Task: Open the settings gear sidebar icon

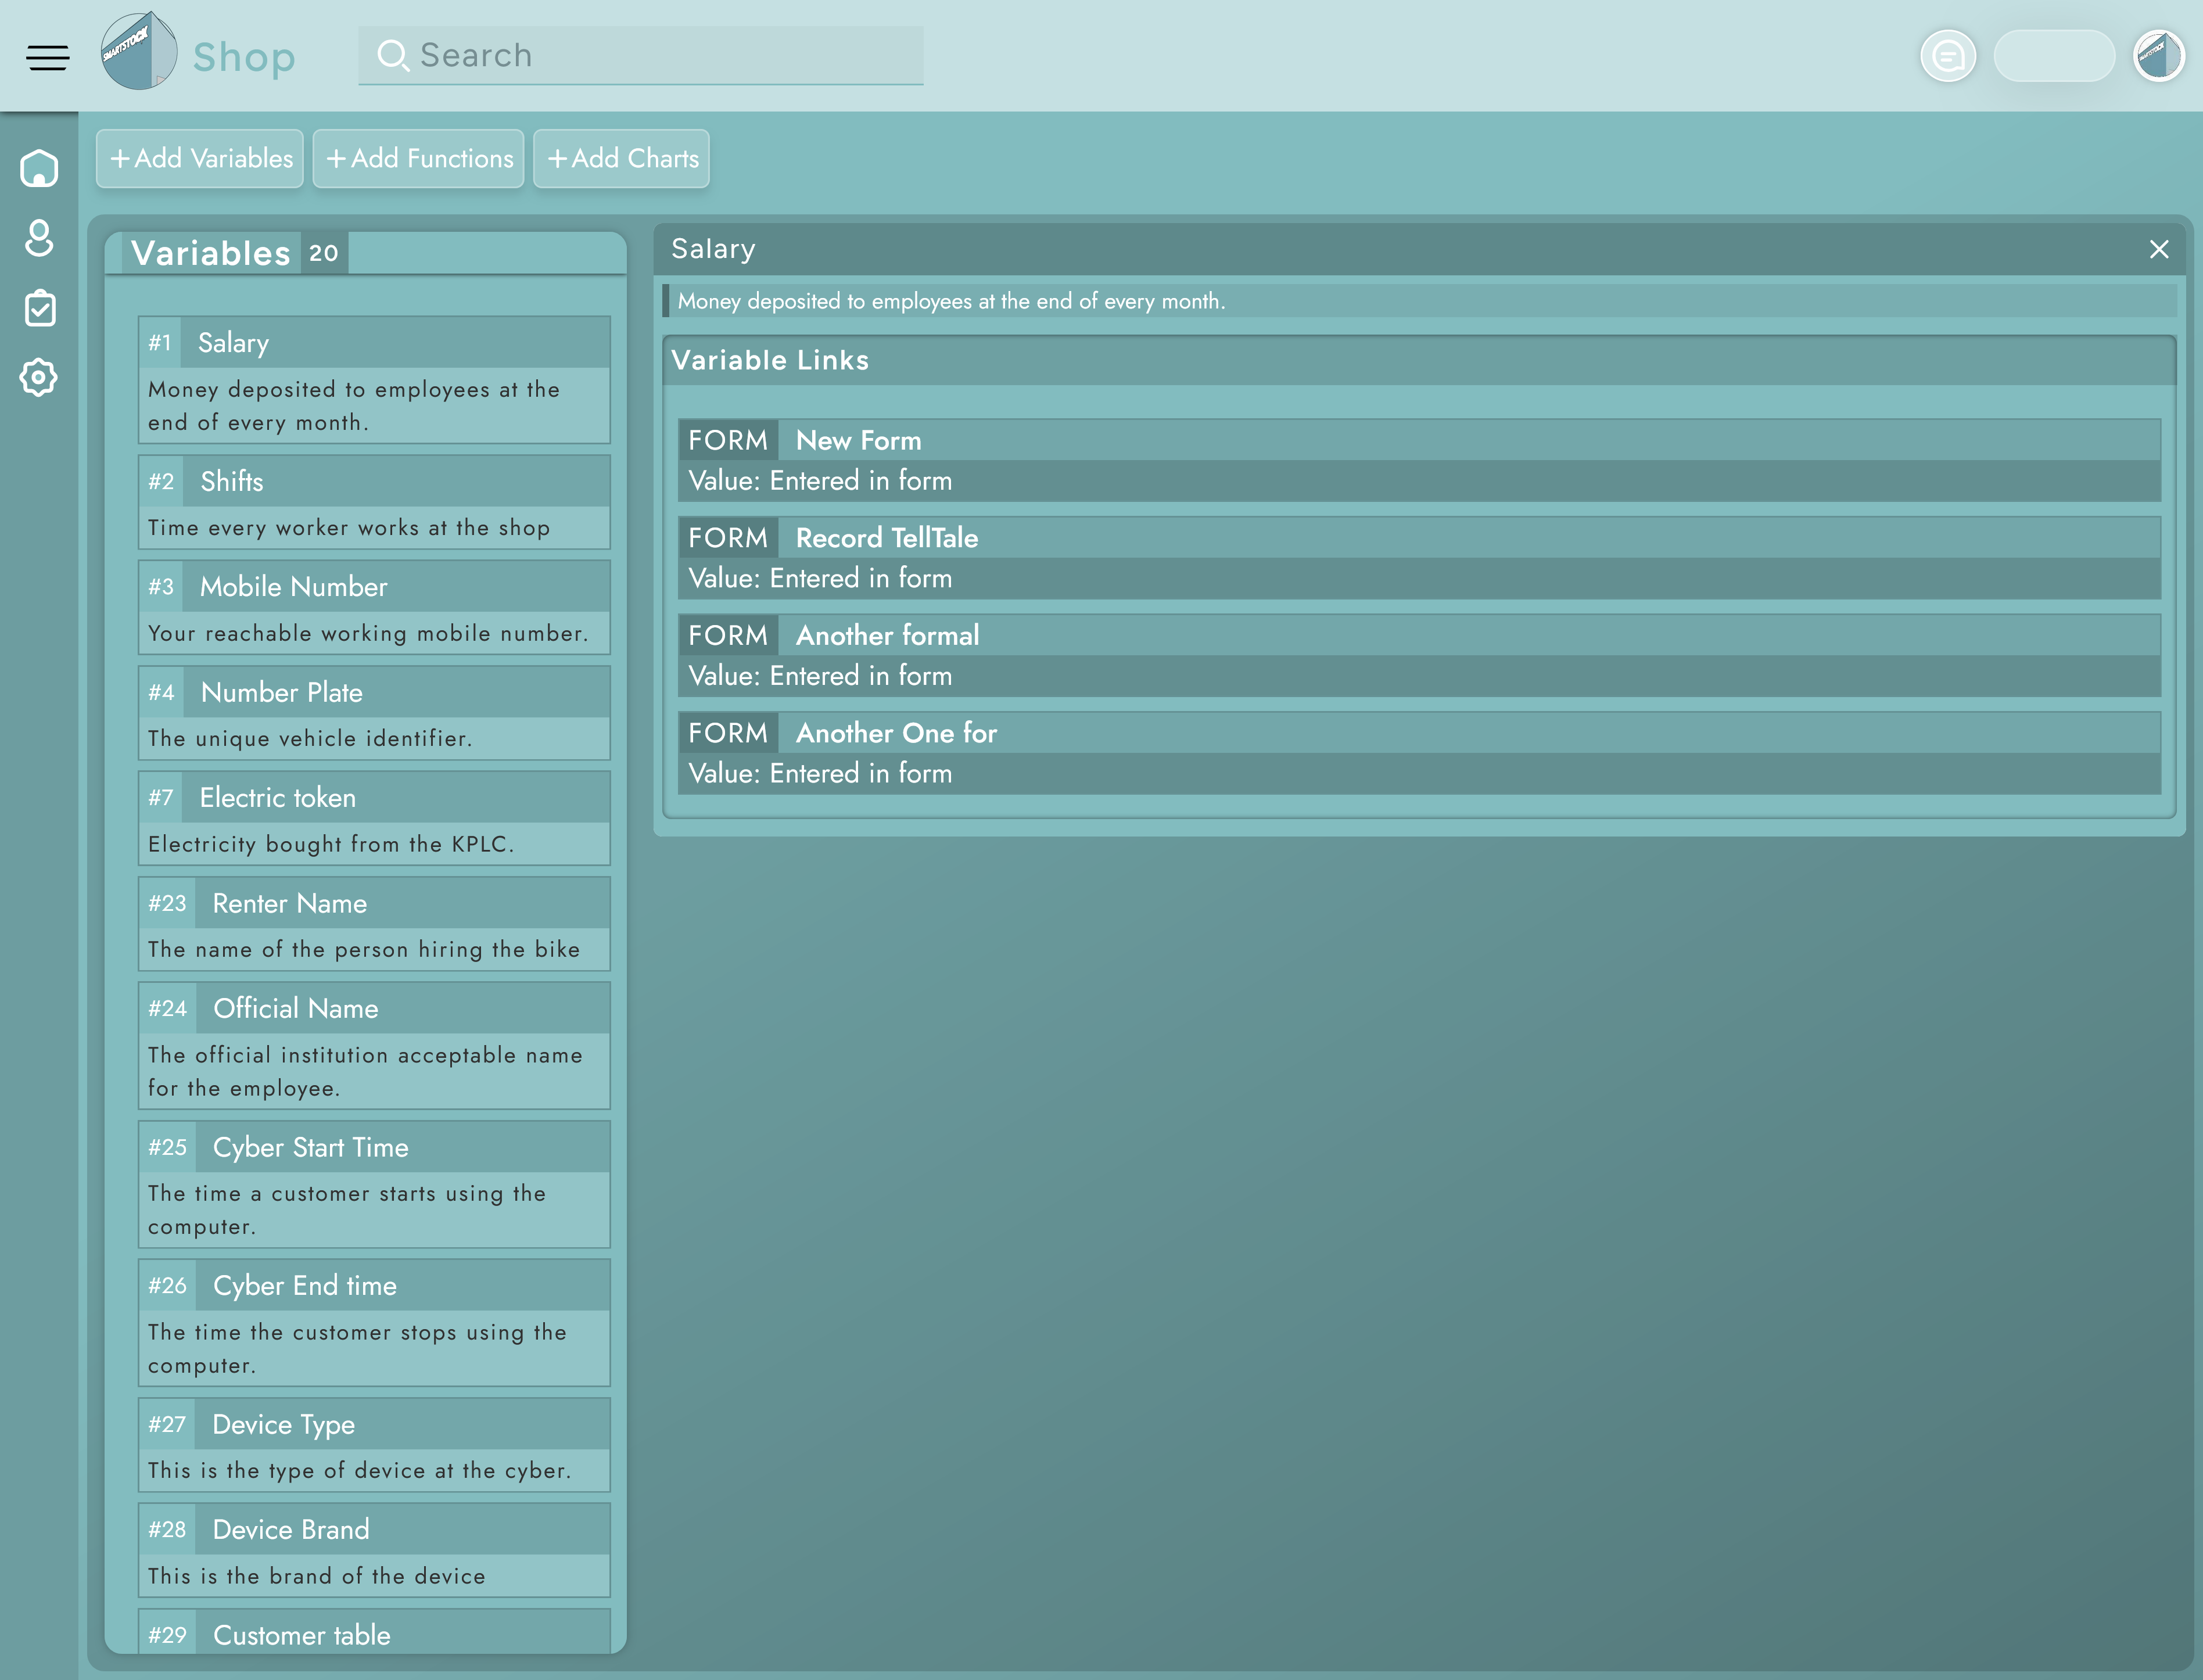Action: (x=39, y=377)
